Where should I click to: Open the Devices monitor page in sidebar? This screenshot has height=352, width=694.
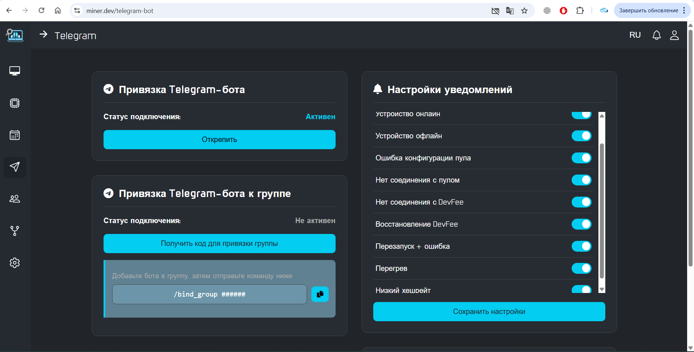pyautogui.click(x=14, y=71)
